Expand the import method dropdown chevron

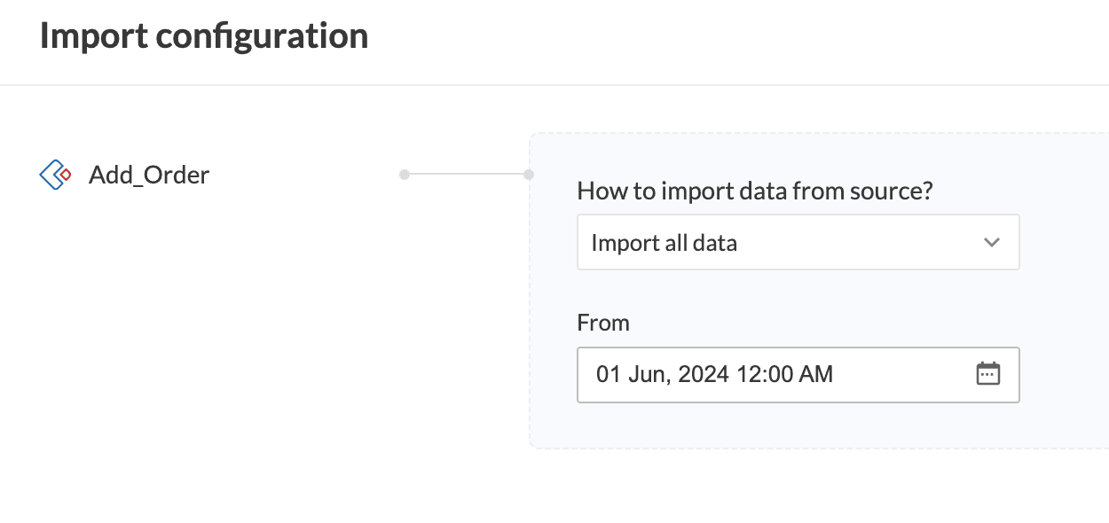(x=991, y=242)
